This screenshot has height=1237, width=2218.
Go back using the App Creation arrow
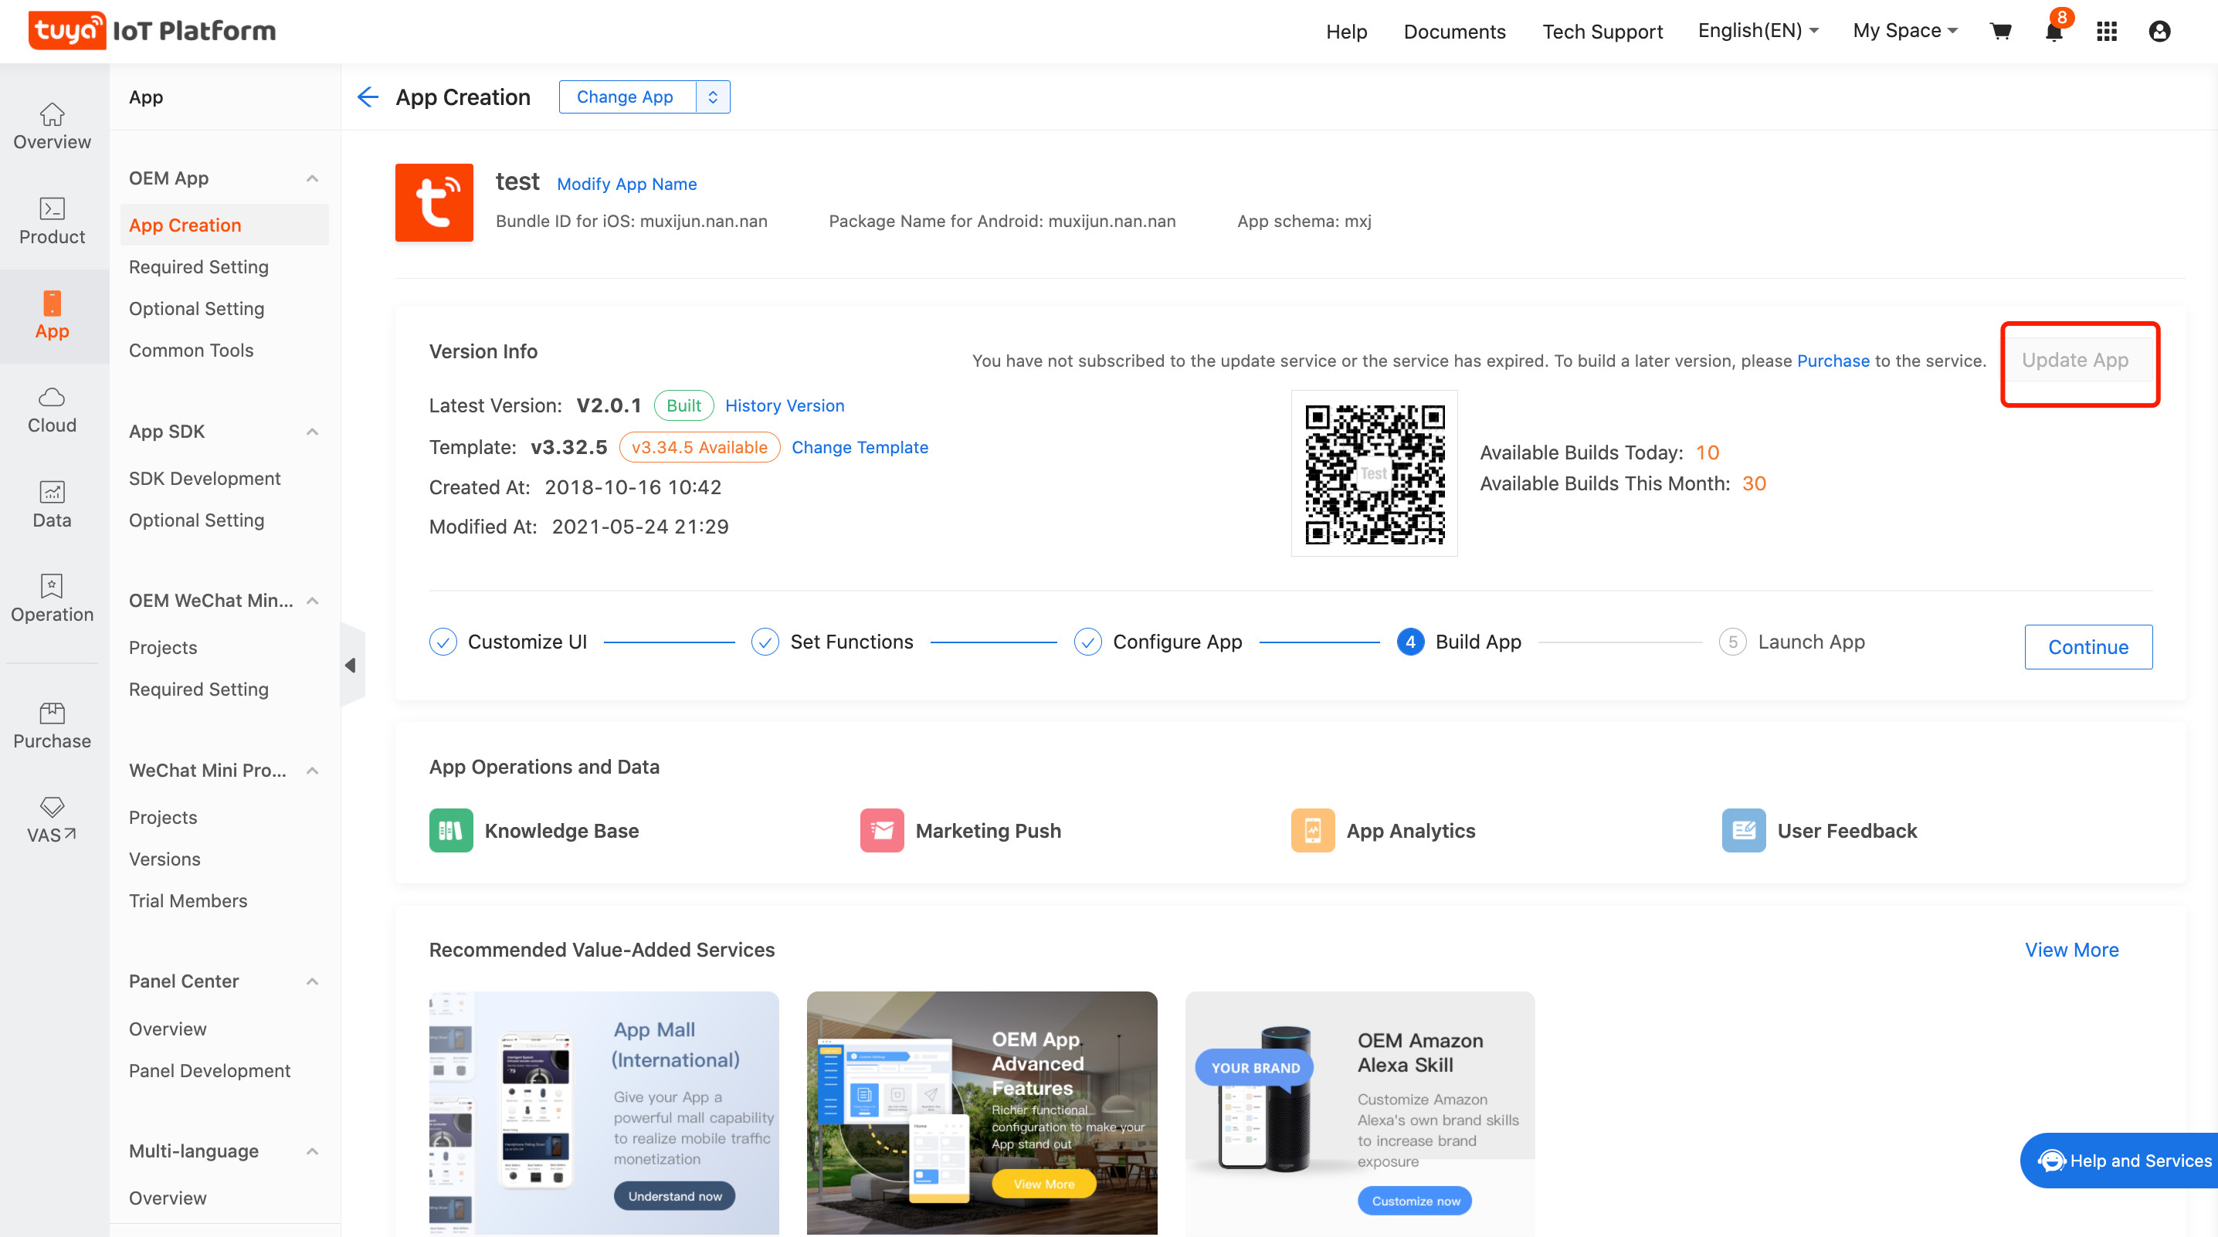tap(368, 97)
